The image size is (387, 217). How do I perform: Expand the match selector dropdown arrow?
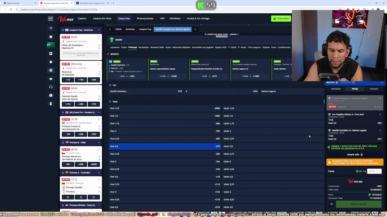pyautogui.click(x=195, y=29)
